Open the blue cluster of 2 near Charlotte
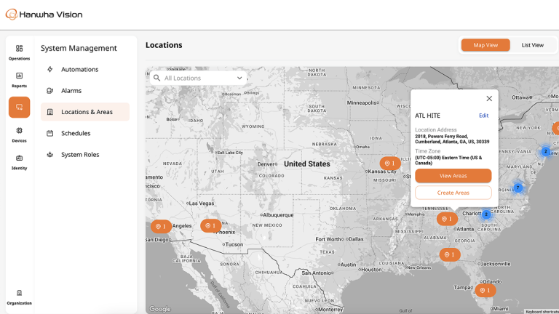The image size is (559, 314). [x=486, y=214]
